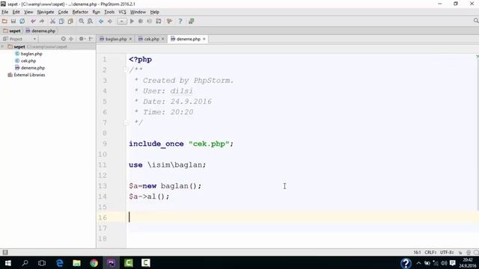Click the Undo toolbar arrow
The image size is (479, 269).
click(x=33, y=21)
